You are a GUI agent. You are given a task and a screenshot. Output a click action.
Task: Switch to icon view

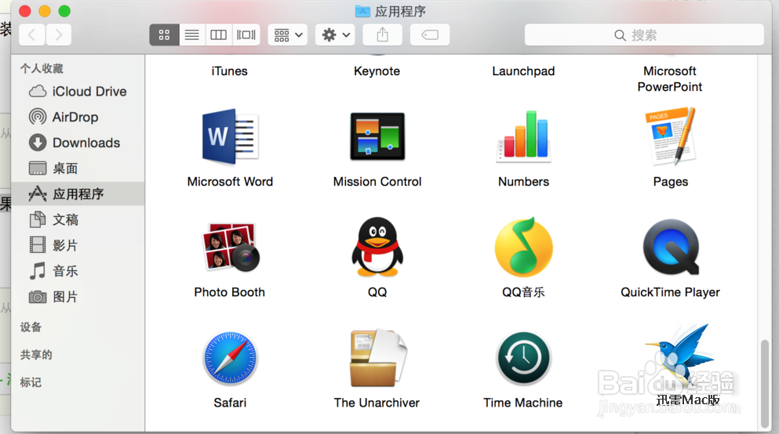[x=165, y=34]
